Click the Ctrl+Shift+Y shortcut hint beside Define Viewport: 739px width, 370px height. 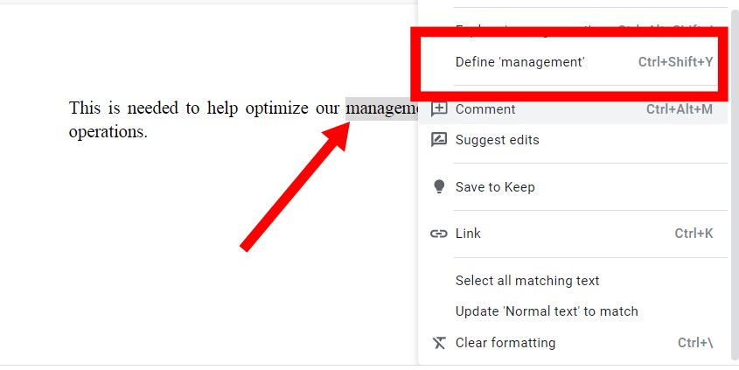(675, 62)
